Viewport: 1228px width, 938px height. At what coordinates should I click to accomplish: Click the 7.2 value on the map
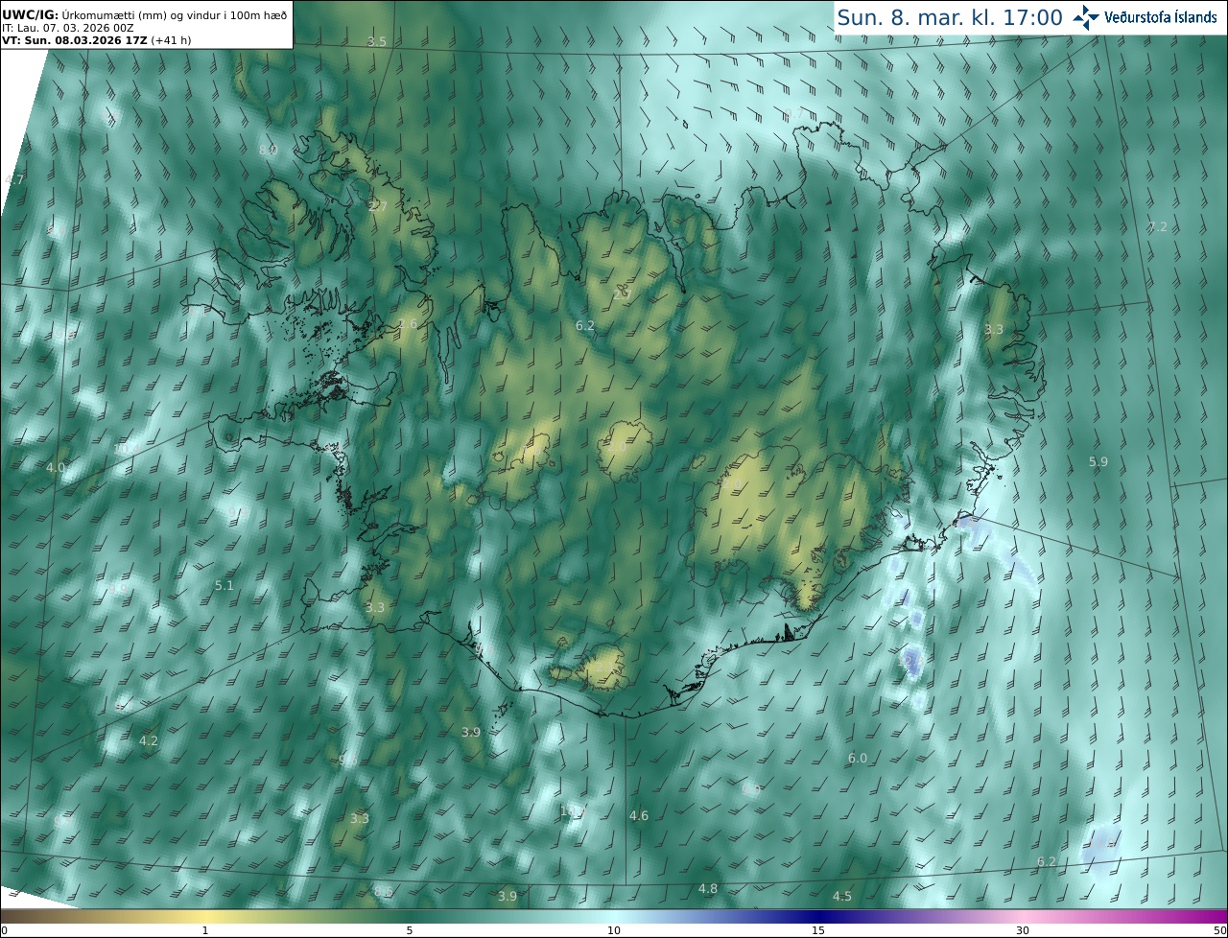tap(1158, 226)
